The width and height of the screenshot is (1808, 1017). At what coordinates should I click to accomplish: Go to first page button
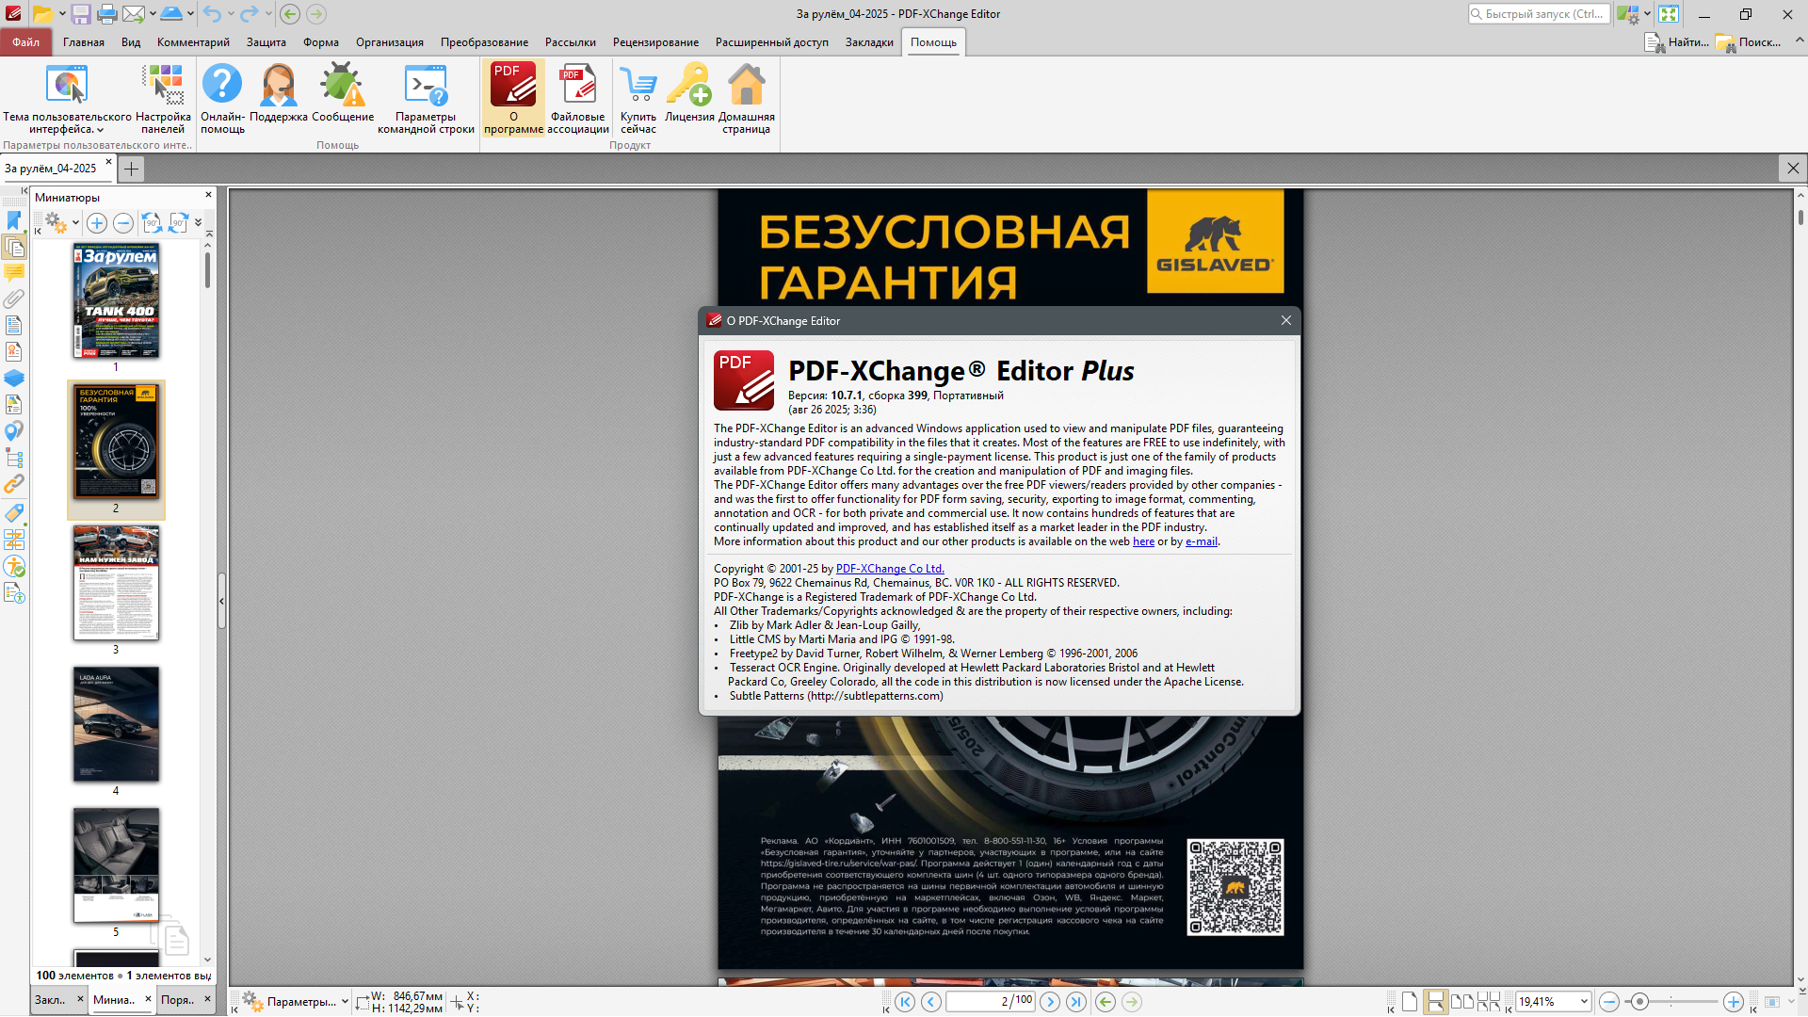pos(905,1002)
